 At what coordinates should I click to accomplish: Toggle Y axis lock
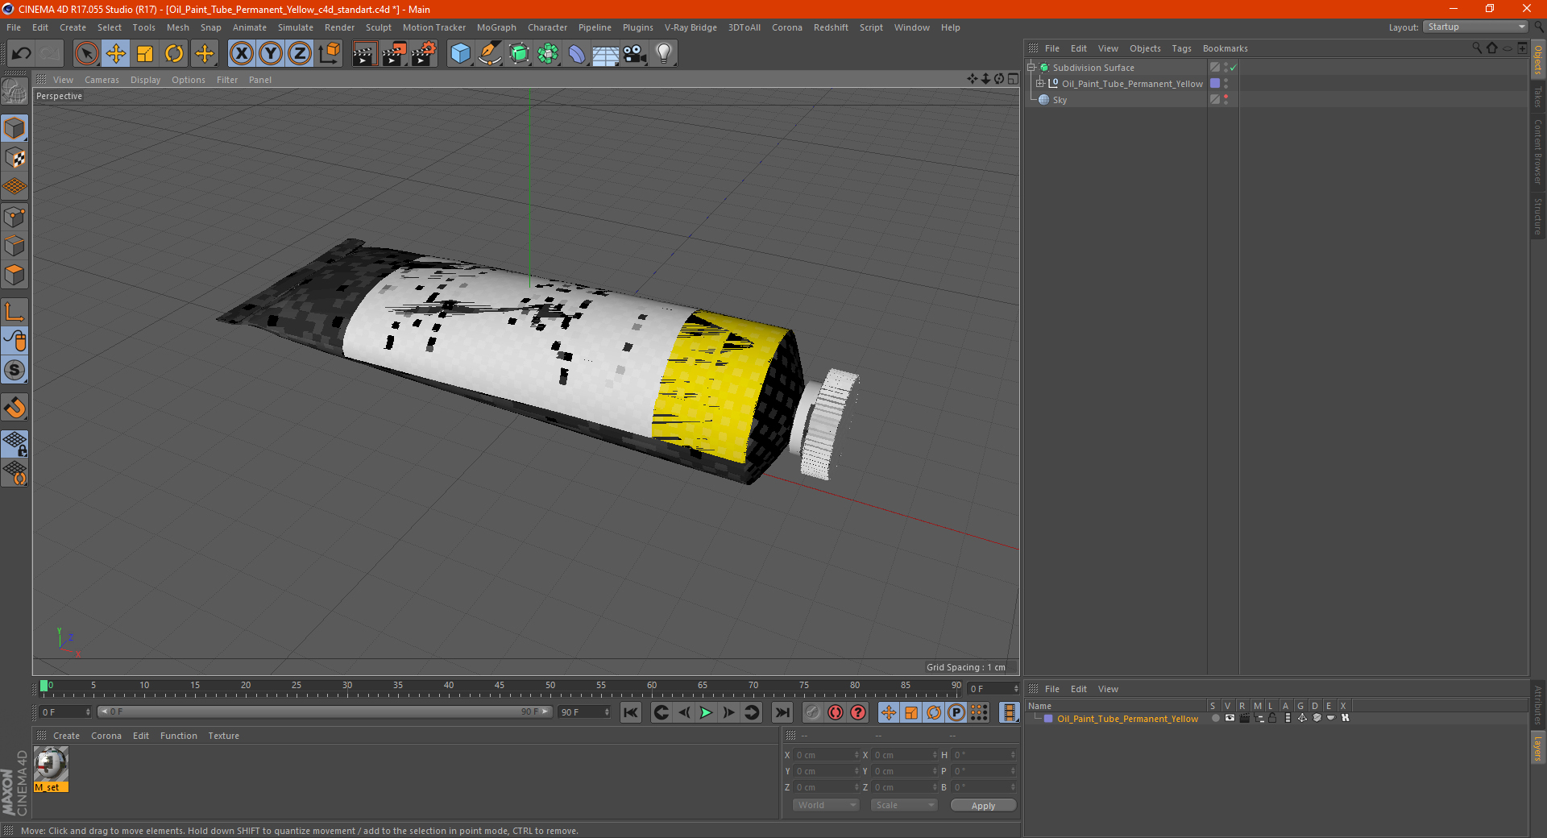271,54
